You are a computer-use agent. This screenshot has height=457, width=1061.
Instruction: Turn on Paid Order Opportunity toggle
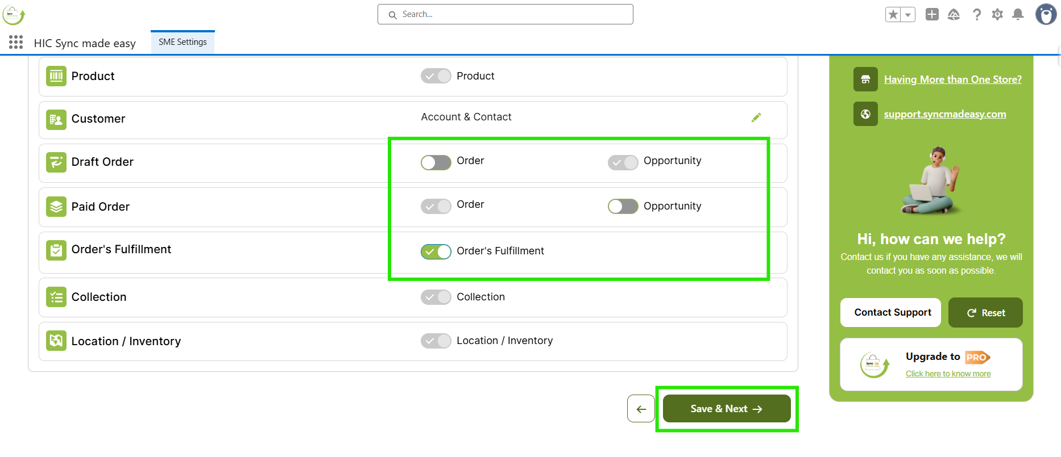point(623,206)
